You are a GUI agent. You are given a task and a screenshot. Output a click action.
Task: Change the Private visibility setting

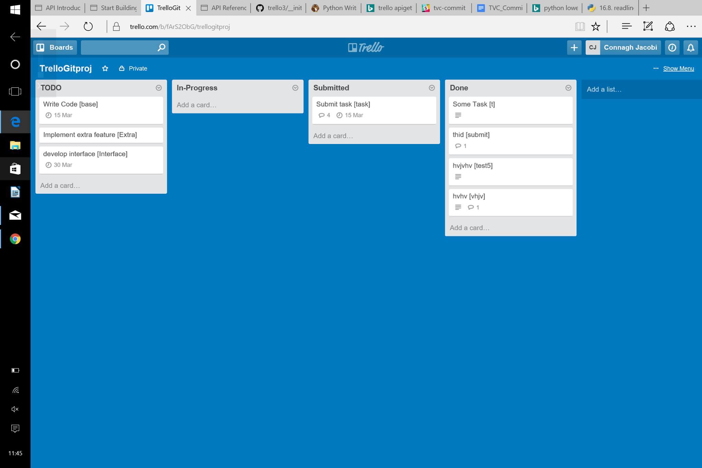[x=133, y=69]
